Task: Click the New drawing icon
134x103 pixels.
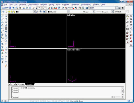Action: 3,8
